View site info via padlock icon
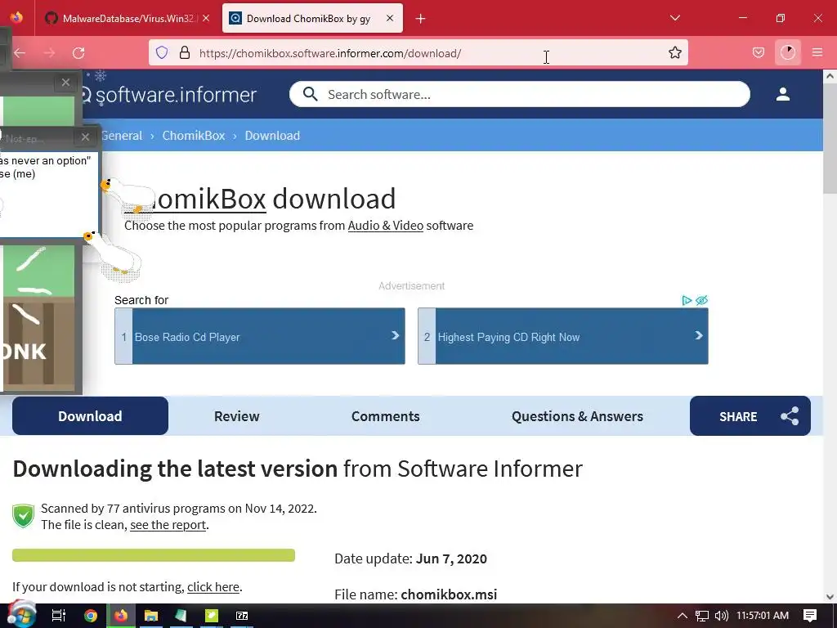The image size is (837, 628). click(x=185, y=52)
